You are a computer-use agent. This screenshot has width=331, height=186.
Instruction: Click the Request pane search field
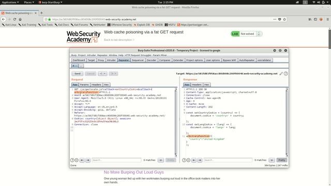coord(116,160)
